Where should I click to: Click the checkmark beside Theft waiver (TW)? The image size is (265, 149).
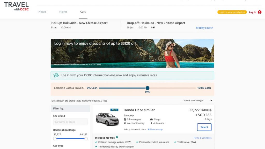click(175, 142)
